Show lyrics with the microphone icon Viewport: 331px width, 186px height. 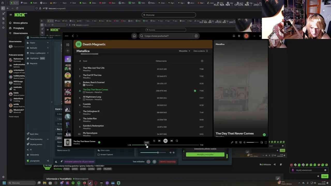[x=232, y=142]
